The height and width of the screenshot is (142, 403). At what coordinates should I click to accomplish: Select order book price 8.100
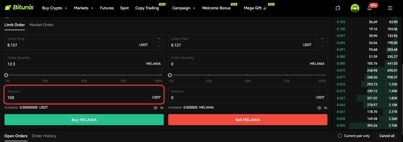341,29
